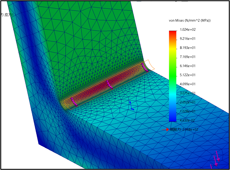
Task: Select the blue coordinate triad on the mesh
Action: tap(131, 105)
